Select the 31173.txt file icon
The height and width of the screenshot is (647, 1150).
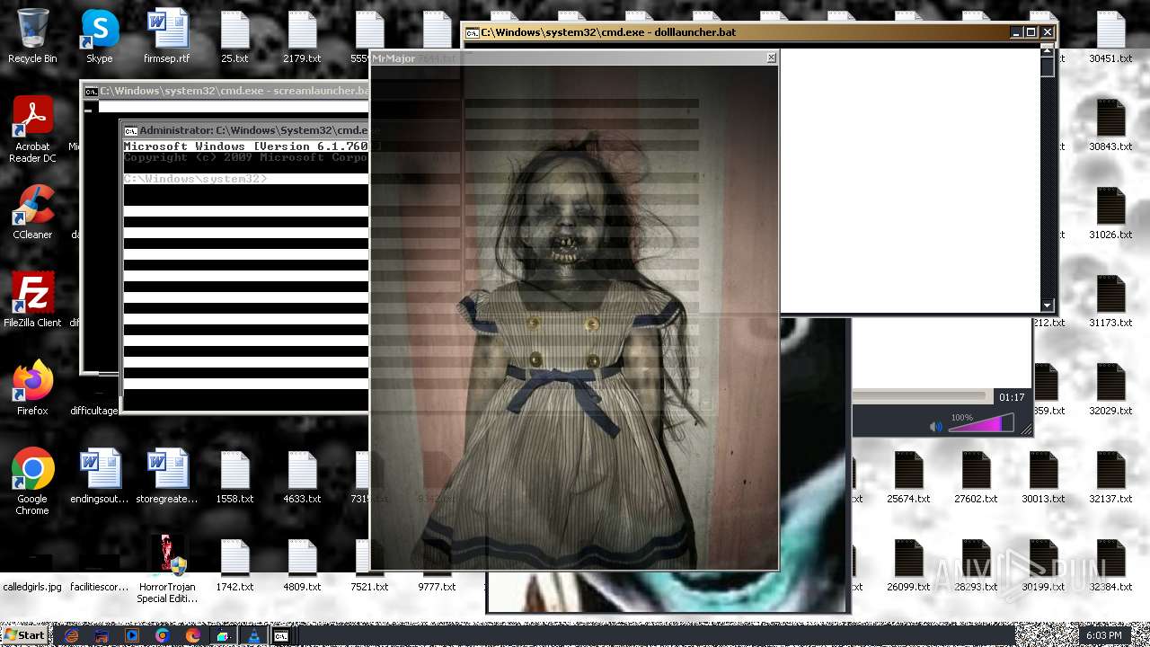[1110, 300]
